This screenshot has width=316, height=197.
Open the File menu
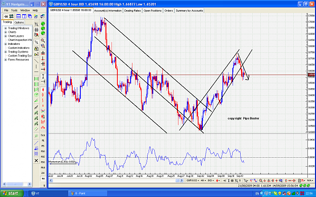pos(6,10)
